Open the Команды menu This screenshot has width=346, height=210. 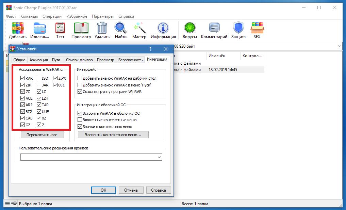coord(29,16)
